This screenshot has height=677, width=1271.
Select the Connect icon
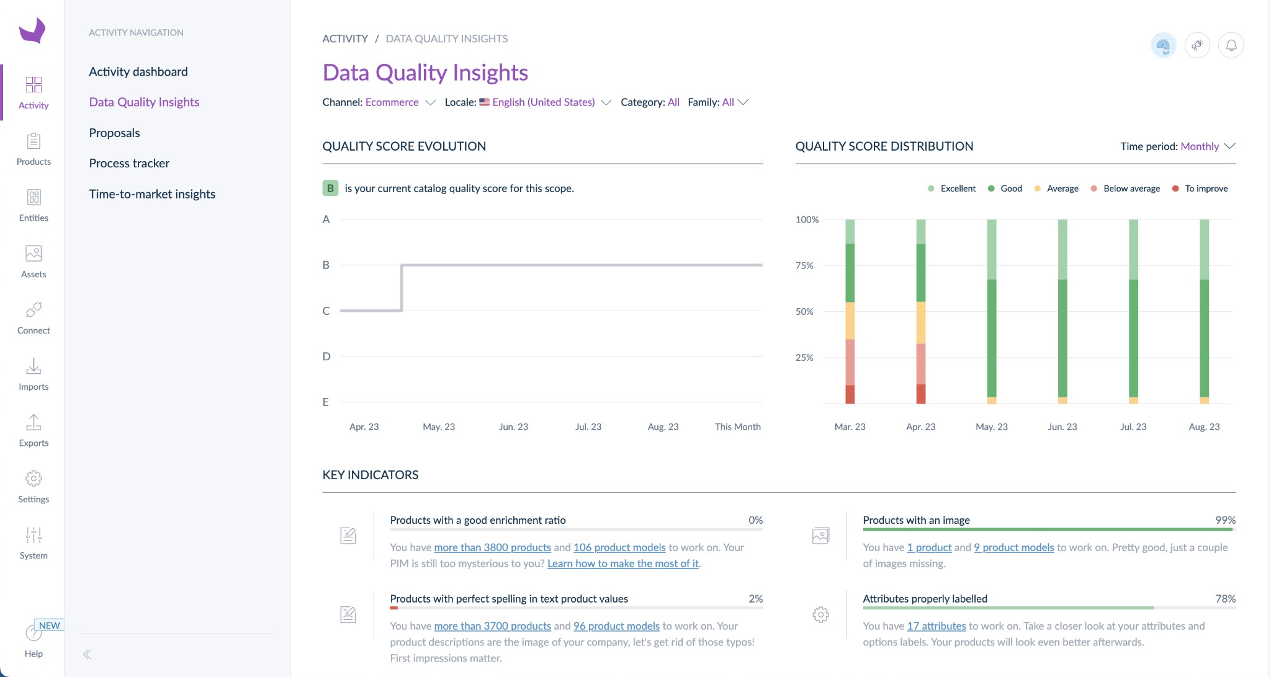(x=34, y=316)
